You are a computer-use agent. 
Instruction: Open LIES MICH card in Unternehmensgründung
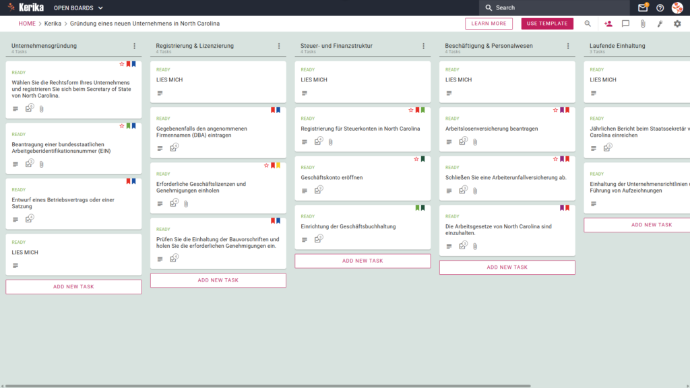pos(73,254)
